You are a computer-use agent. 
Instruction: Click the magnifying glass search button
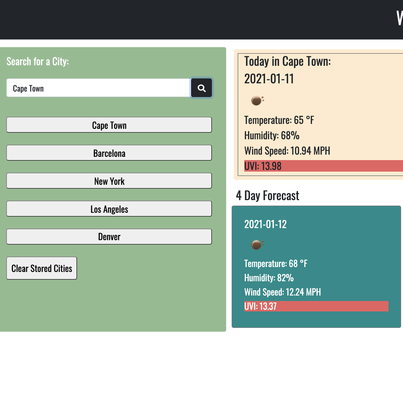[x=201, y=88]
